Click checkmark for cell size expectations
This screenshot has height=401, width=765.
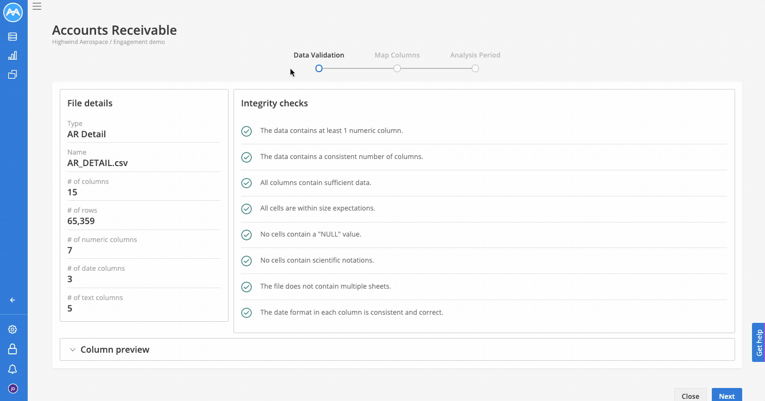(246, 209)
